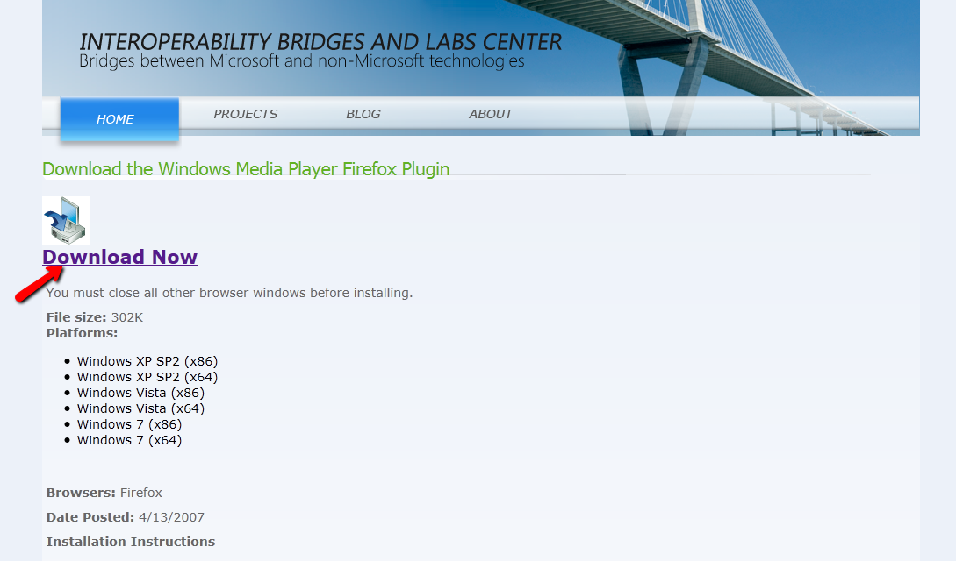Click the red arrow annotation
This screenshot has width=956, height=561.
39,283
